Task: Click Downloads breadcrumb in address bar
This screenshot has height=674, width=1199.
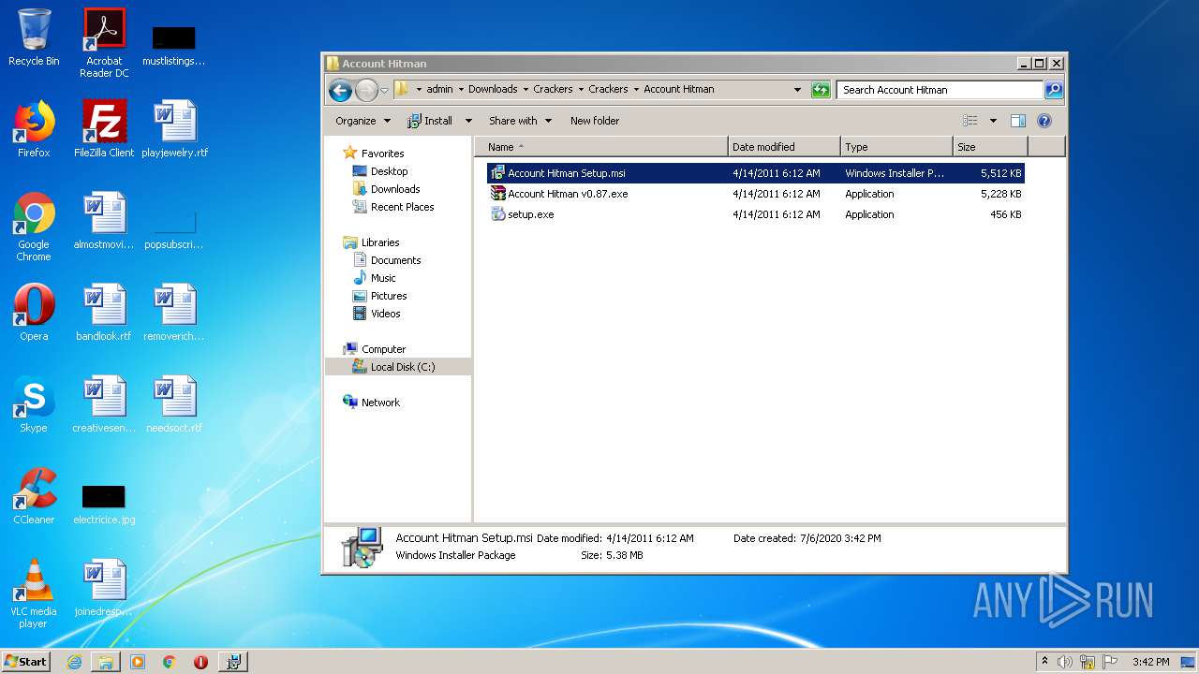Action: pyautogui.click(x=493, y=90)
